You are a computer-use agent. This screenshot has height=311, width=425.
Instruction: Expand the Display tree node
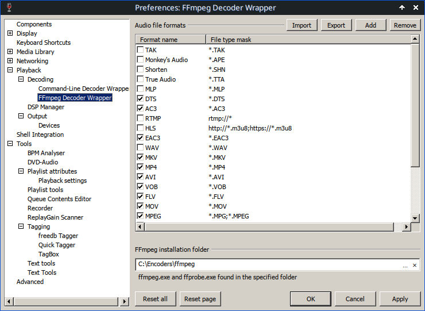10,33
